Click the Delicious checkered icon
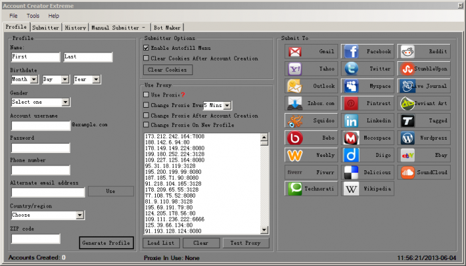The height and width of the screenshot is (266, 466). coord(351,172)
